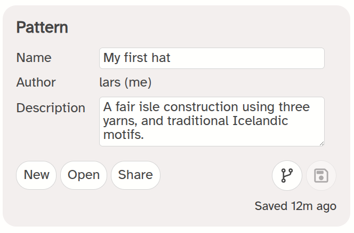Click the floppy disk save icon
354x233 pixels.
321,175
